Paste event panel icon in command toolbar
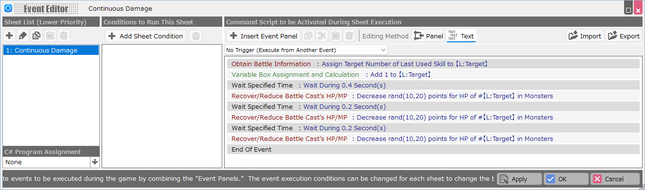The image size is (645, 190). click(x=336, y=36)
